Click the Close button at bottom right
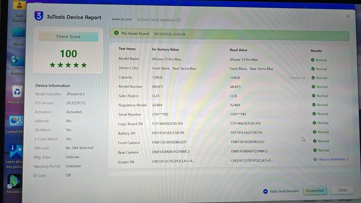This screenshot has width=361, height=203. click(x=342, y=190)
